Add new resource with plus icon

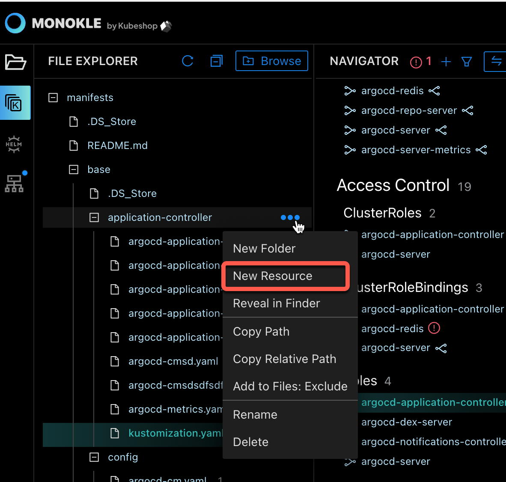(446, 62)
